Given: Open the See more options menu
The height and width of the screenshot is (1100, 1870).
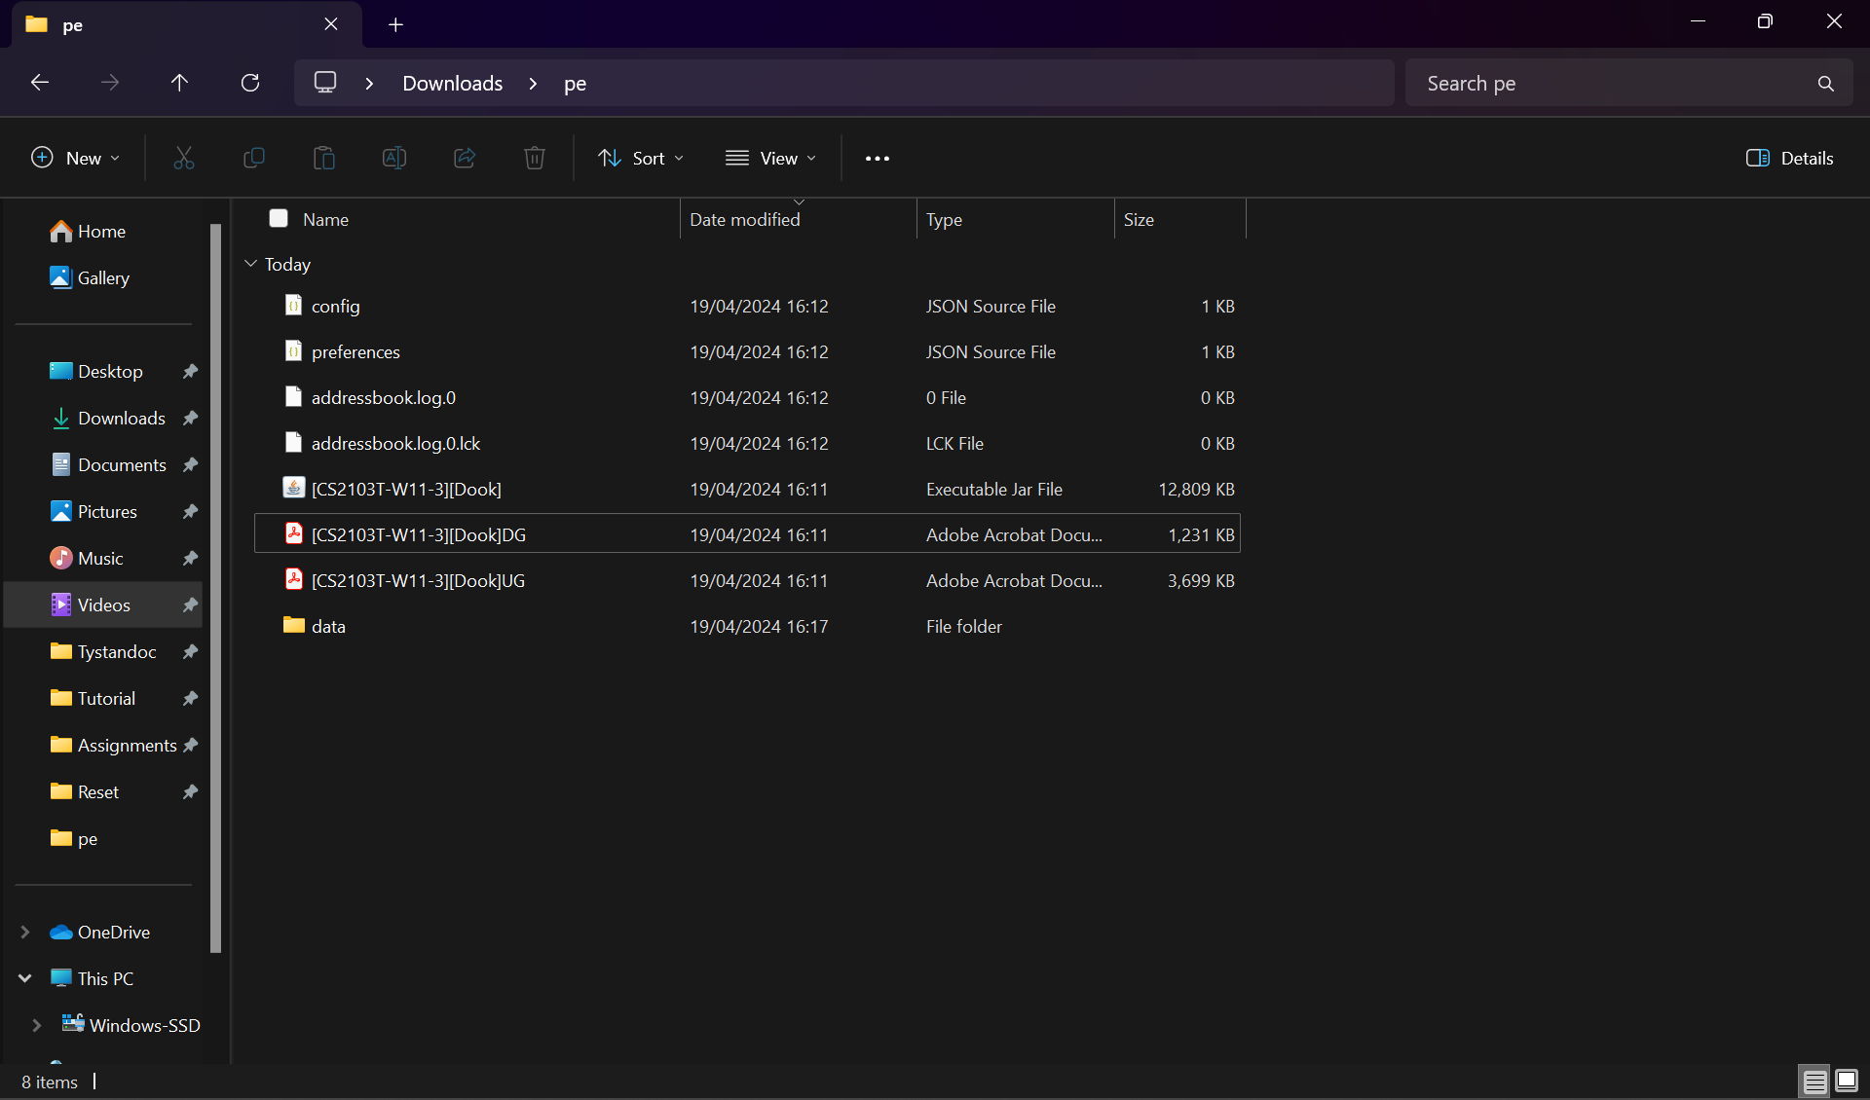Looking at the screenshot, I should coord(877,158).
